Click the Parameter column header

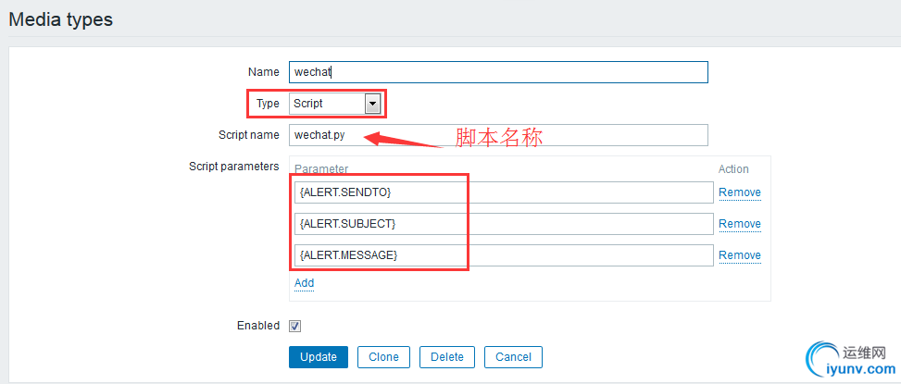pos(321,169)
